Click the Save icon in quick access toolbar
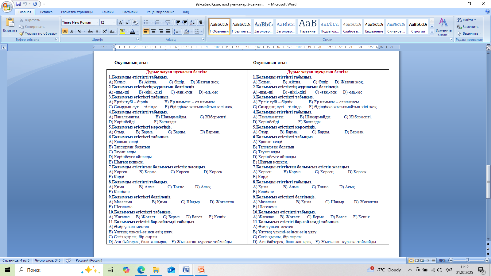The width and height of the screenshot is (491, 276). pos(18,4)
